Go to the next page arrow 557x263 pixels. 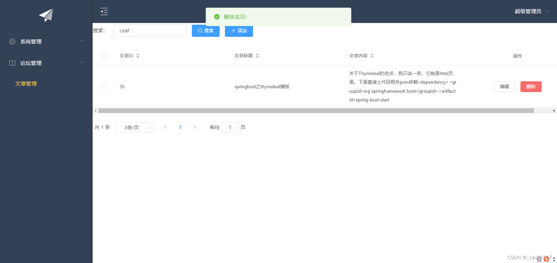tap(195, 127)
